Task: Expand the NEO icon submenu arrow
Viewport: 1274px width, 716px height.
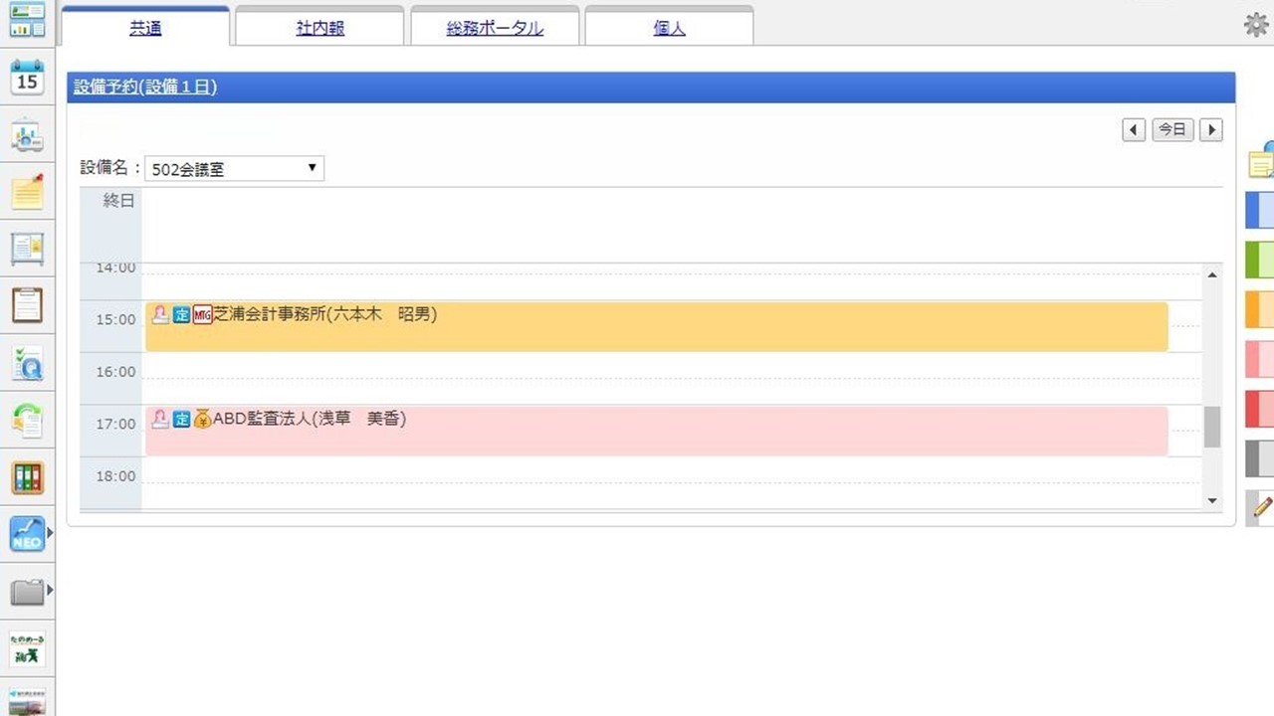Action: pyautogui.click(x=50, y=534)
